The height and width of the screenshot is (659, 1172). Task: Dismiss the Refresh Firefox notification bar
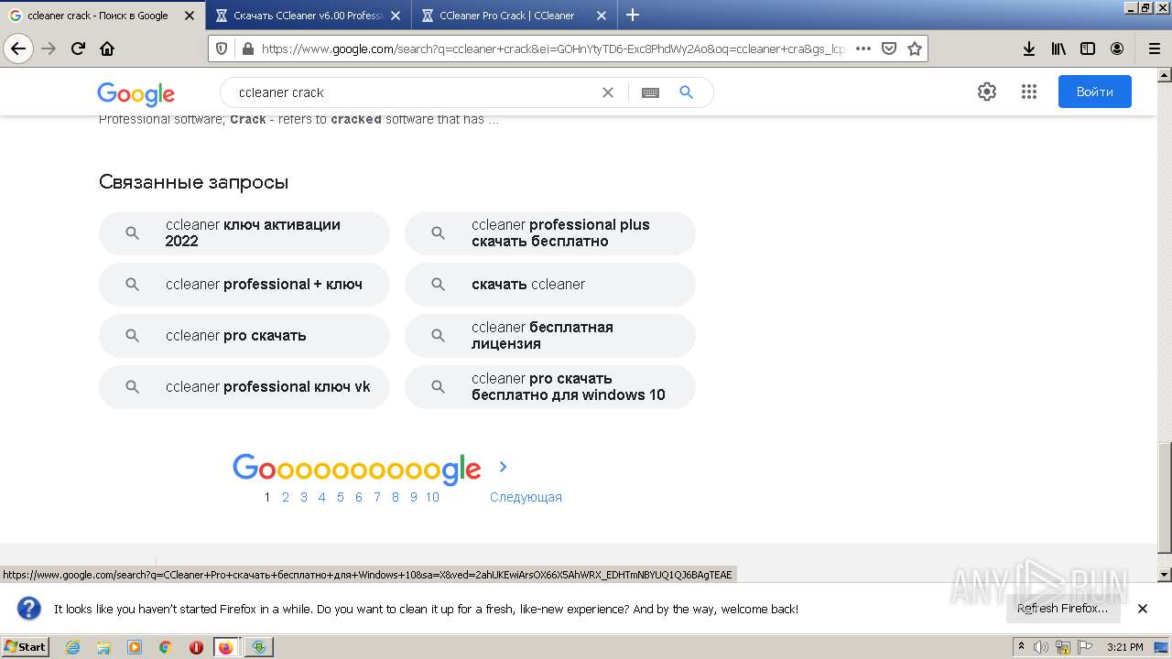pos(1142,609)
